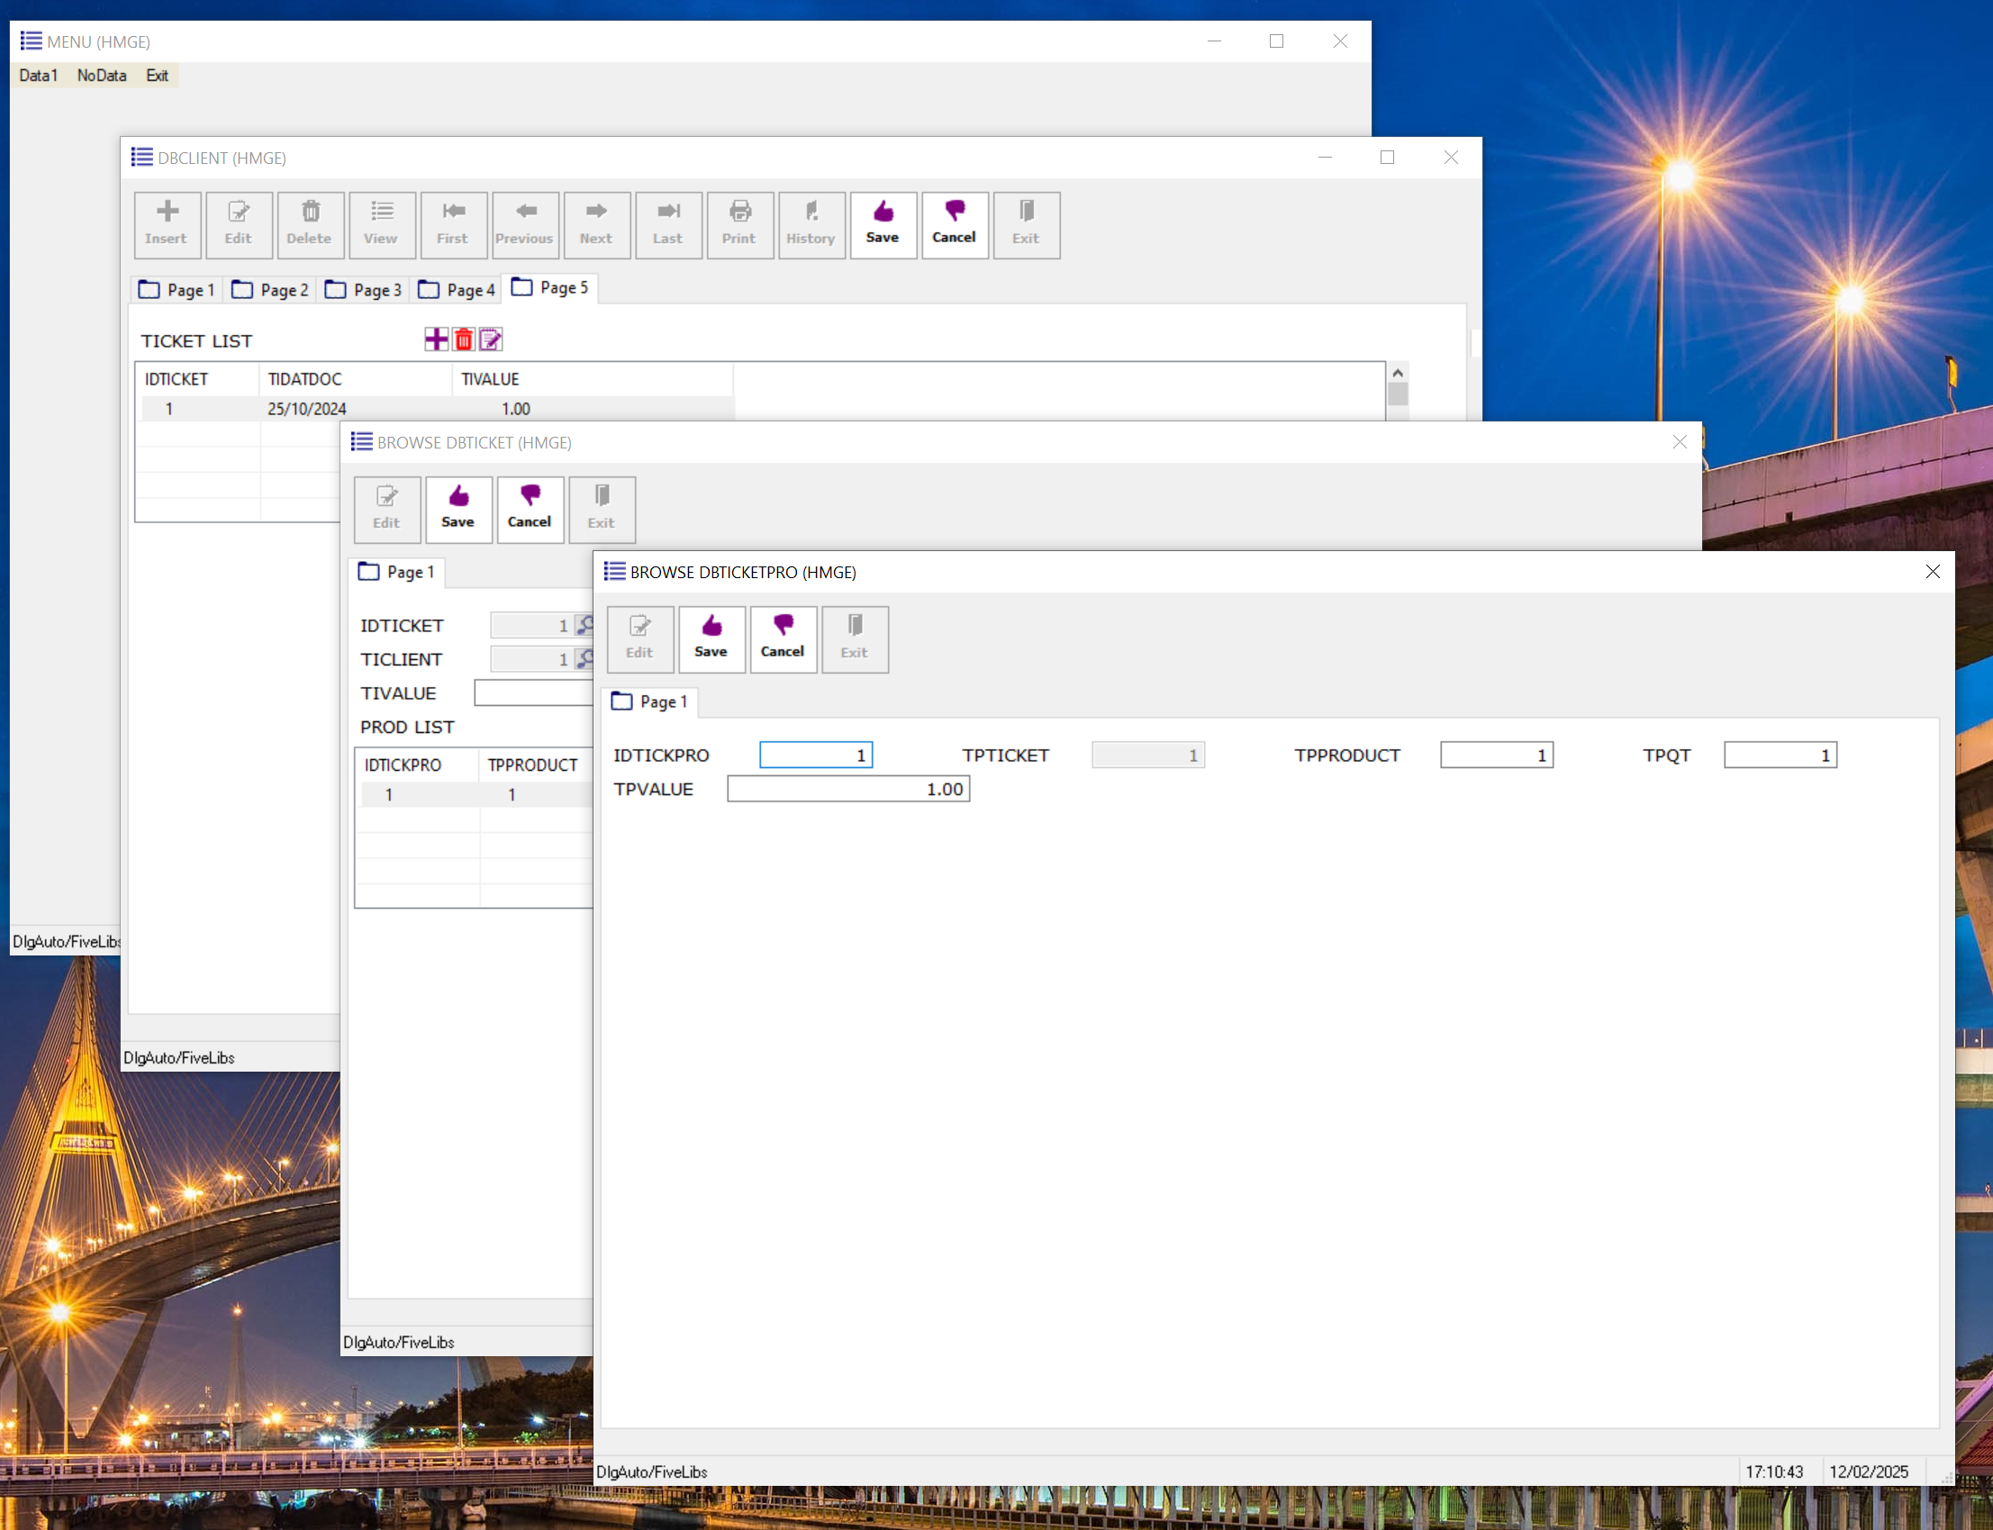Click Save in the BROWSE DBTICKETPRO window
1993x1530 pixels.
coord(711,638)
